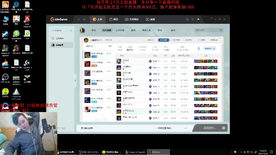Open 辅助设置 helper settings in the bottom bar
Viewport: 276px width, 155px height.
(87, 128)
